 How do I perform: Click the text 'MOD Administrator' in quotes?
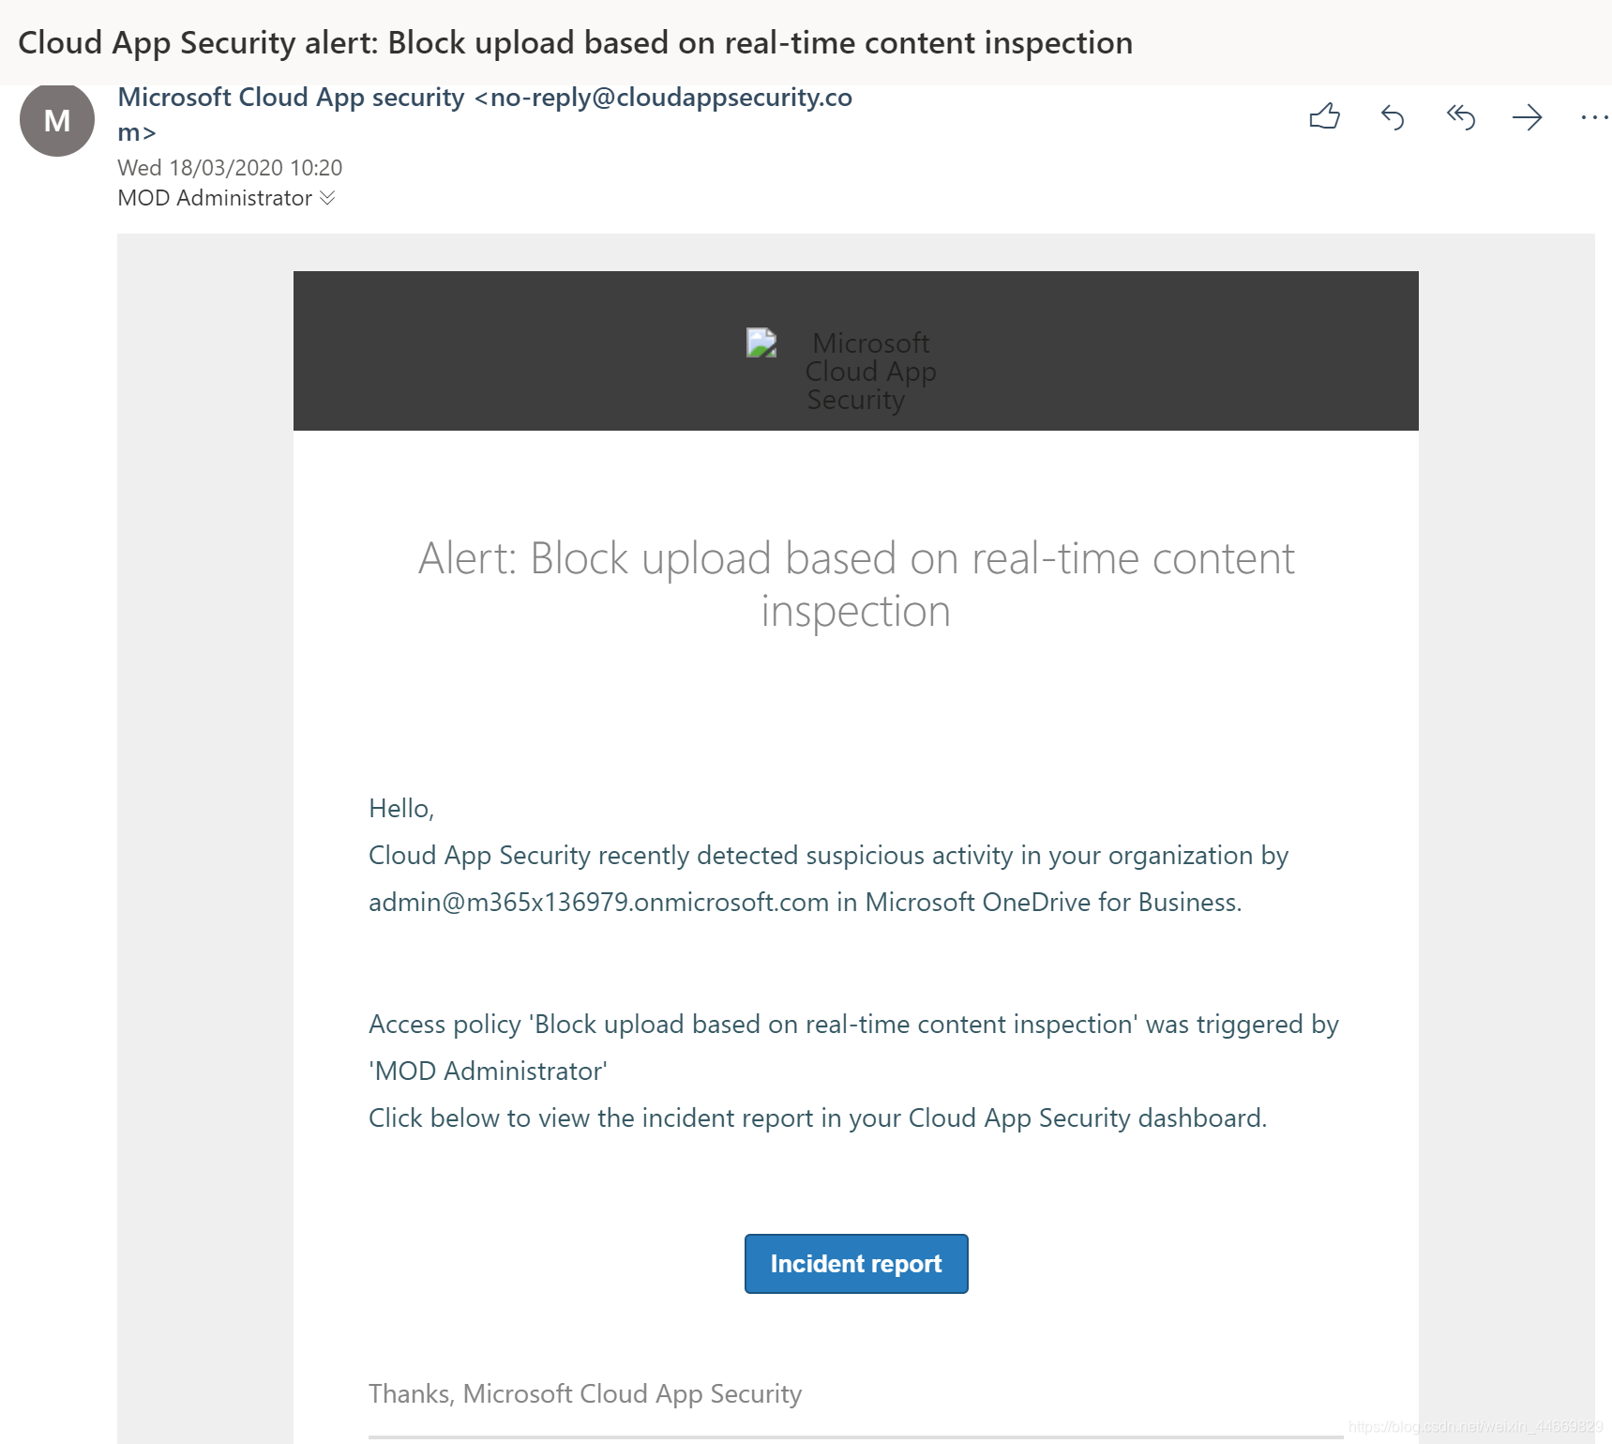pyautogui.click(x=488, y=1072)
